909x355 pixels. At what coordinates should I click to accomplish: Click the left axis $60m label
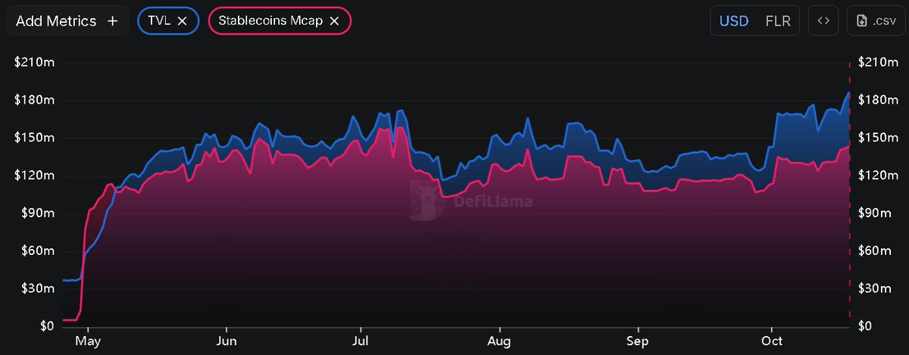(x=38, y=251)
